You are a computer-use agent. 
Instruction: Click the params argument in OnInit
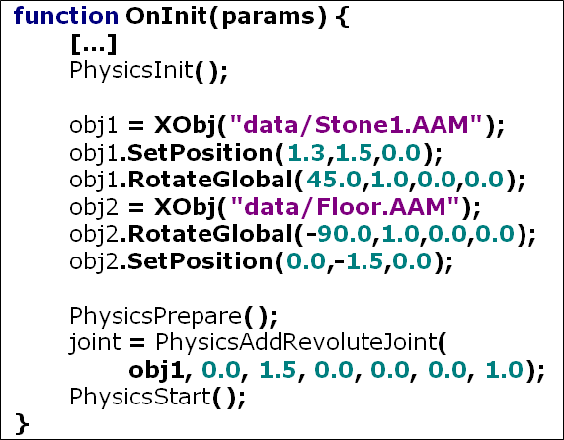[269, 18]
